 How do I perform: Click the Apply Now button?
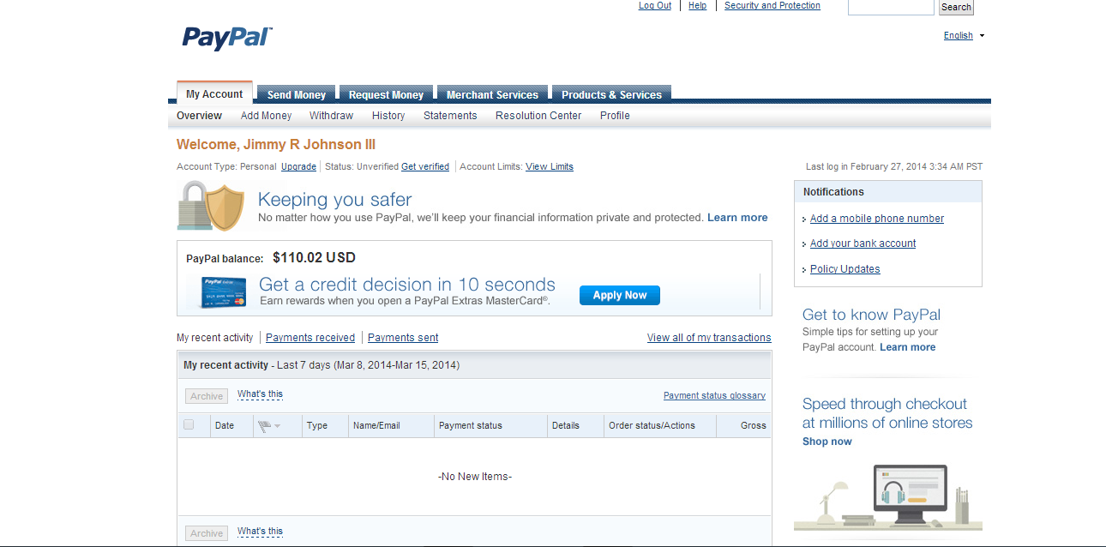[620, 295]
